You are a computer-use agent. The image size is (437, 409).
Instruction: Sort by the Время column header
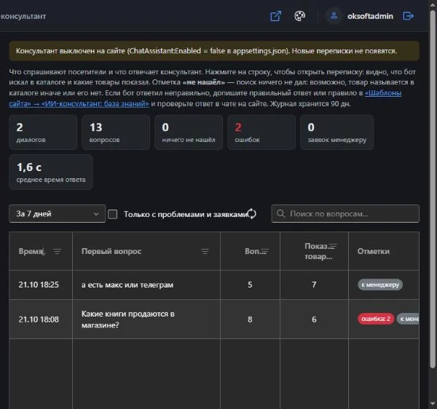tap(31, 251)
